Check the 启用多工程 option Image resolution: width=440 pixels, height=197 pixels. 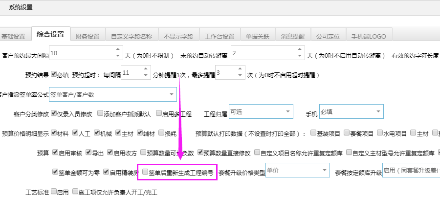(x=159, y=113)
